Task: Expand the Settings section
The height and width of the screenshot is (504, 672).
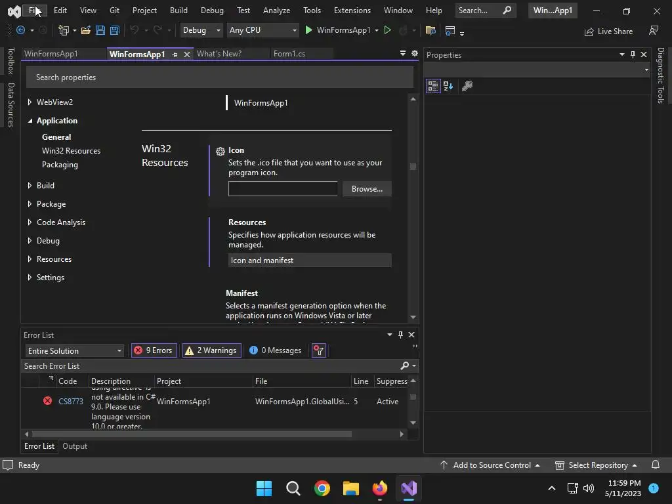Action: pyautogui.click(x=30, y=278)
